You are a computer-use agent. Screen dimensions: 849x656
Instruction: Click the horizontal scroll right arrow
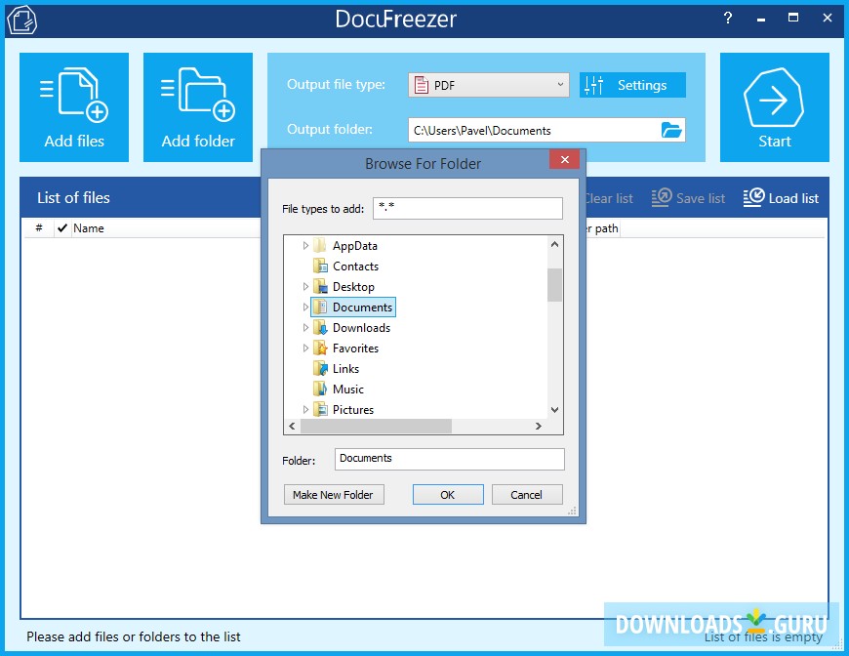(539, 427)
